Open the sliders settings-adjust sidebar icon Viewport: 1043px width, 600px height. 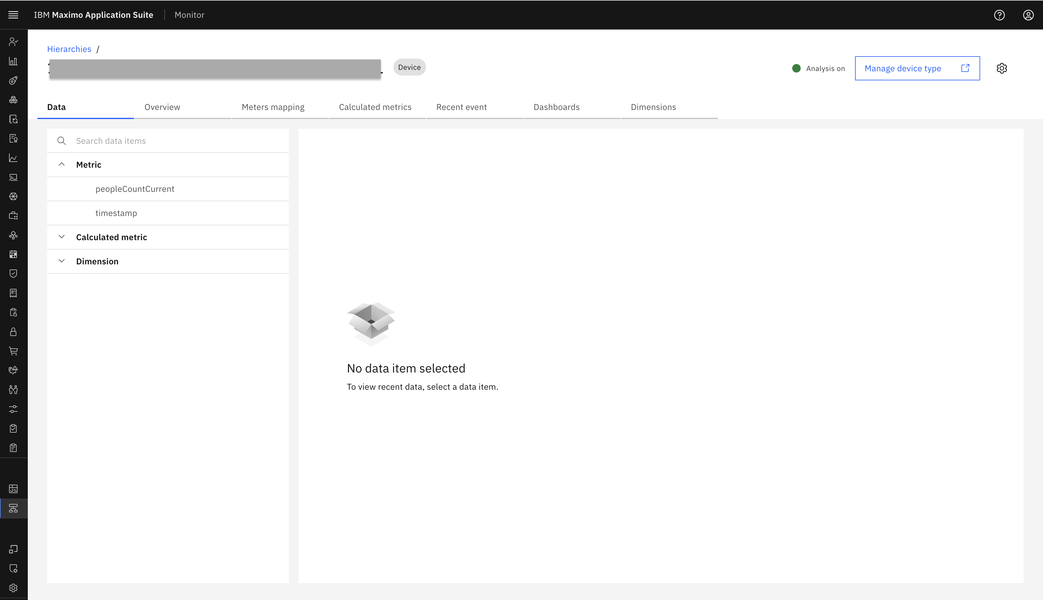(13, 409)
